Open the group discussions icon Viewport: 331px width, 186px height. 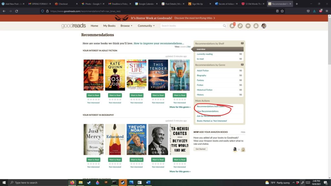(240, 26)
